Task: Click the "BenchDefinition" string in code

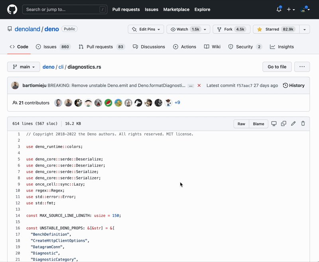Action: tap(50, 234)
